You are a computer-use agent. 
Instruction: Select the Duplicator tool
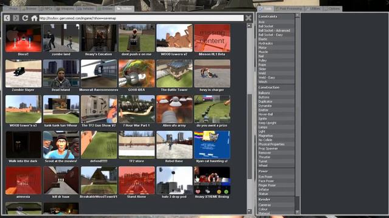click(x=276, y=102)
